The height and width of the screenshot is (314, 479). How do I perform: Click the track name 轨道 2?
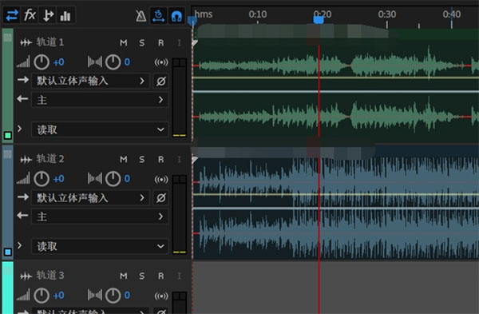pyautogui.click(x=50, y=159)
